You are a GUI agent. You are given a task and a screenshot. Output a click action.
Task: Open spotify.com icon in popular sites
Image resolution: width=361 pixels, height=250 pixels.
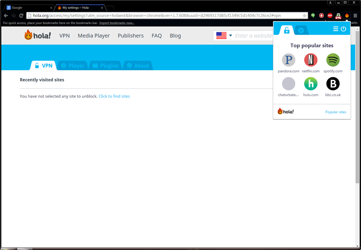[333, 60]
